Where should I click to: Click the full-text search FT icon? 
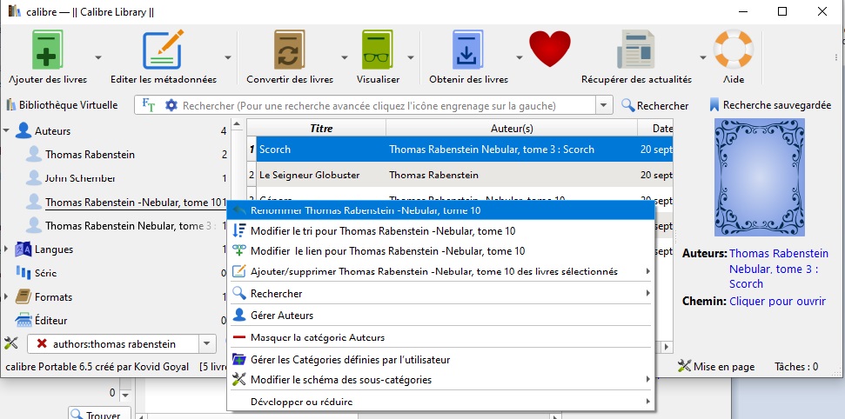[148, 105]
